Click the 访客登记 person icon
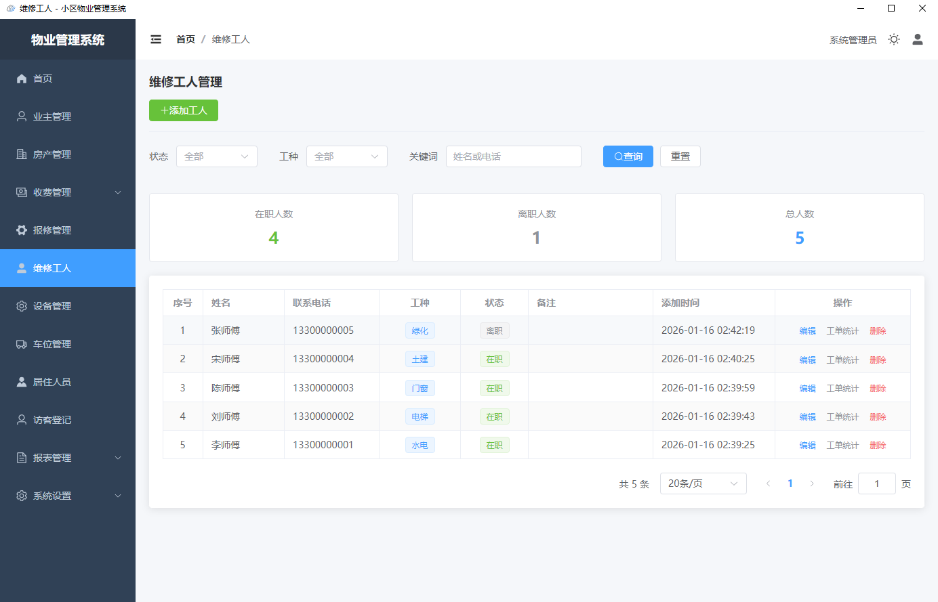The width and height of the screenshot is (938, 602). (22, 420)
